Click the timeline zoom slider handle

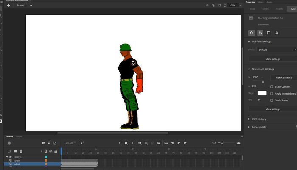(x=222, y=143)
